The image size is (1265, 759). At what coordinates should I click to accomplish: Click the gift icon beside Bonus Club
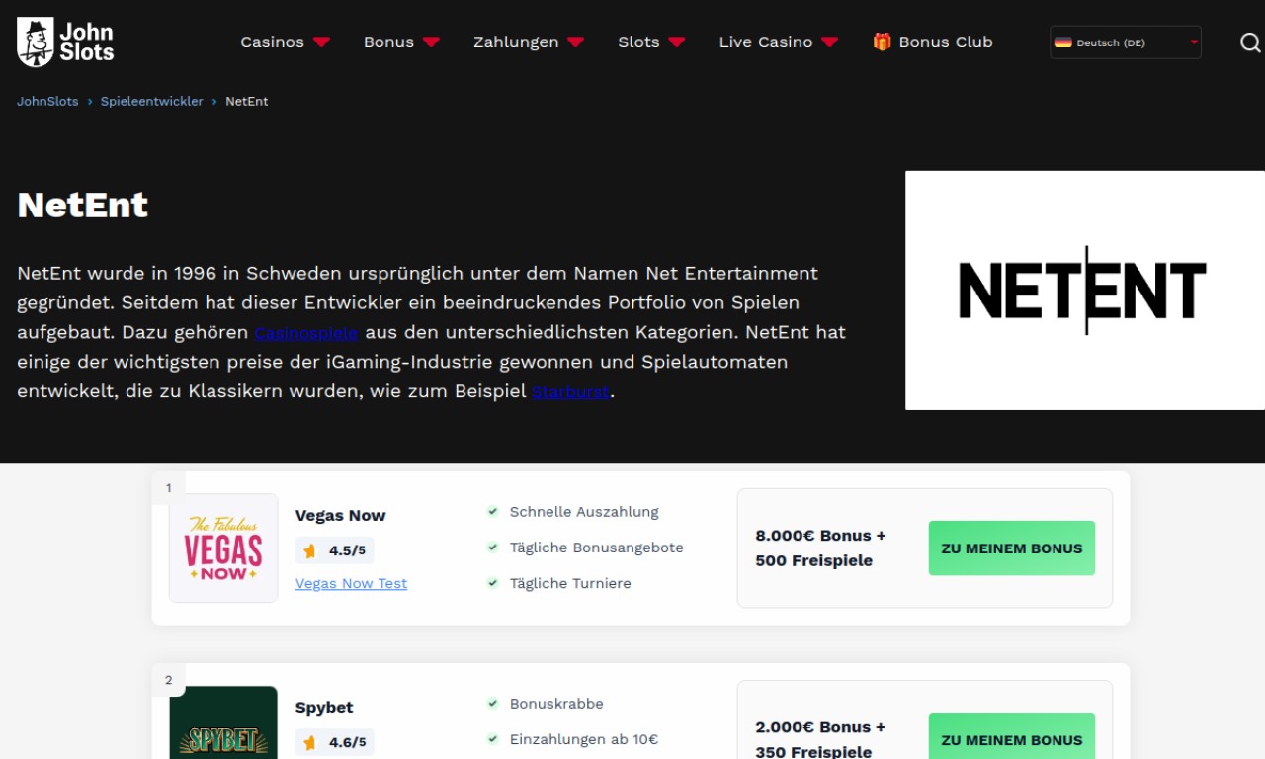tap(882, 42)
